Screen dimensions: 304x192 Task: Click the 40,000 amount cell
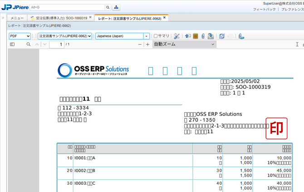(x=284, y=183)
